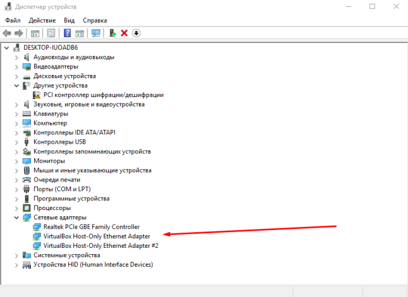Click the Disable device down-arrow icon
The width and height of the screenshot is (408, 297).
point(136,33)
